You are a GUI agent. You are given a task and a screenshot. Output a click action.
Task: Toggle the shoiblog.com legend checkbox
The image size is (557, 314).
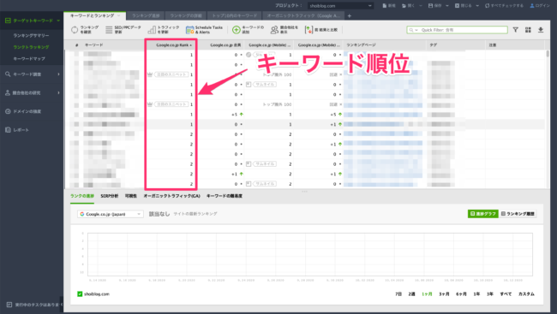coord(80,293)
